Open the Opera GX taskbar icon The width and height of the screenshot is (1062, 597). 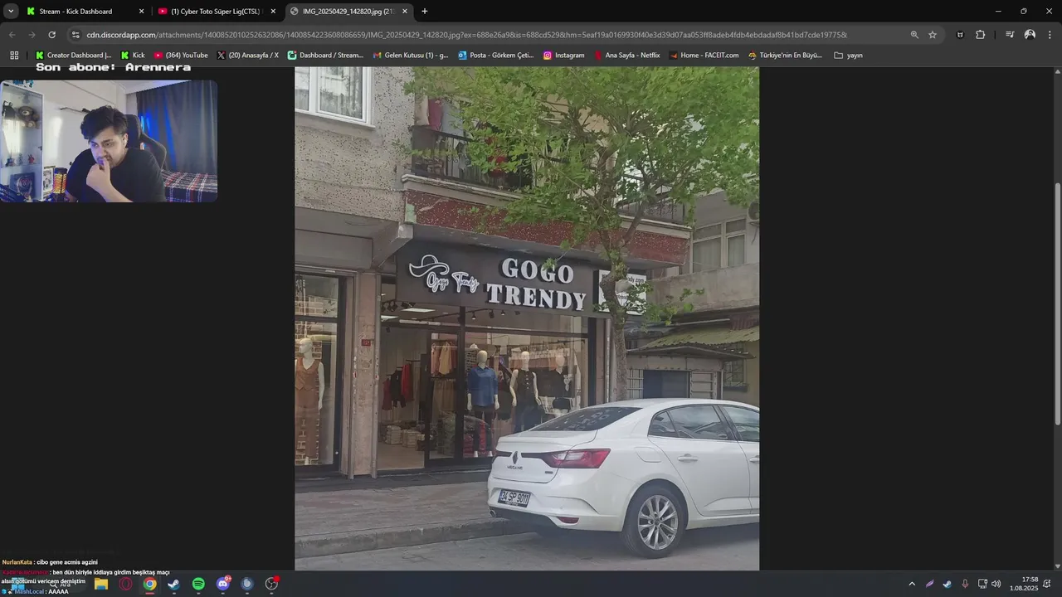[125, 584]
